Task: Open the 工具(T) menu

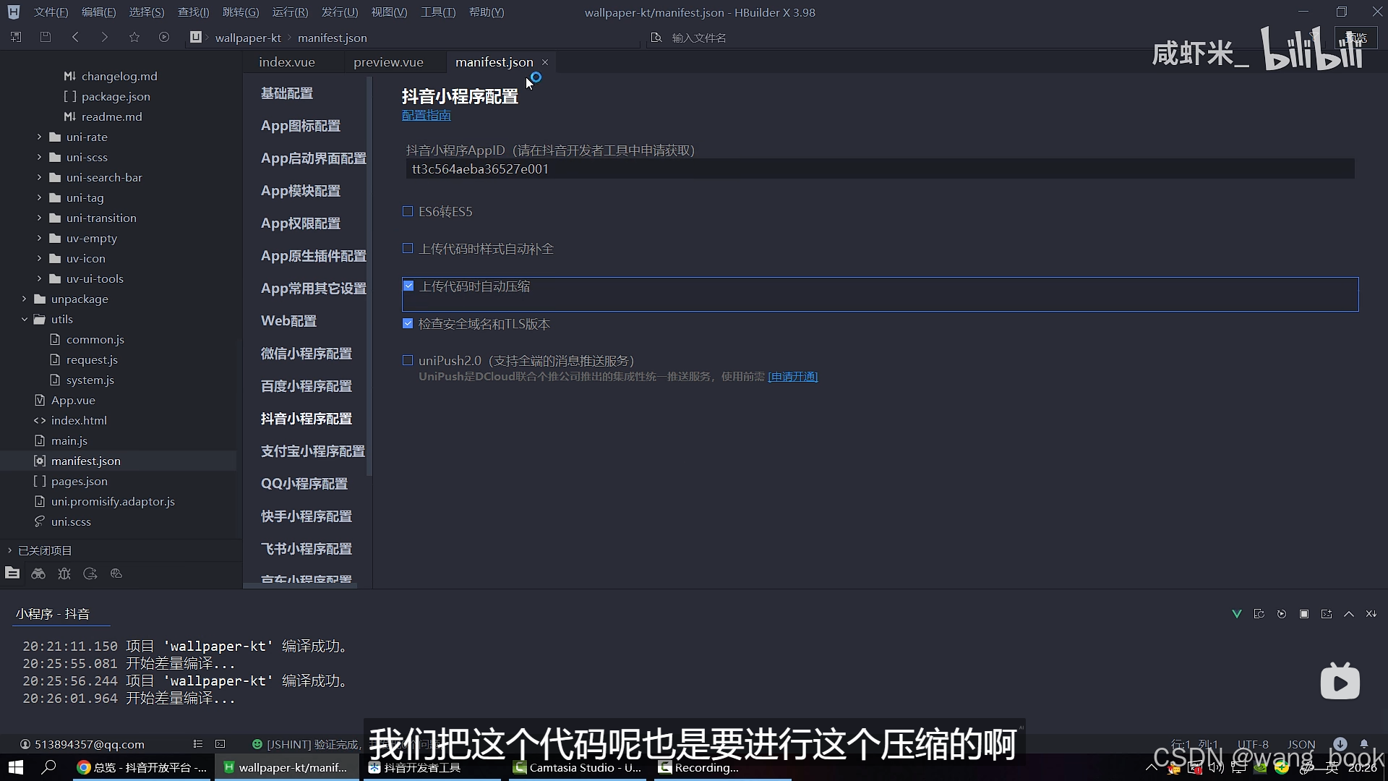Action: point(438,12)
